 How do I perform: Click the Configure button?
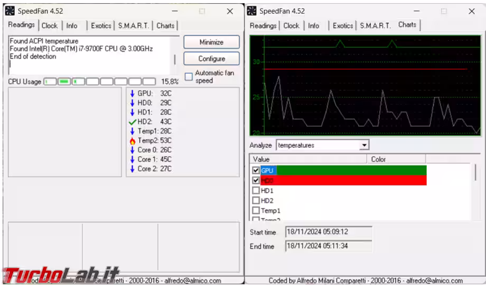tap(211, 59)
